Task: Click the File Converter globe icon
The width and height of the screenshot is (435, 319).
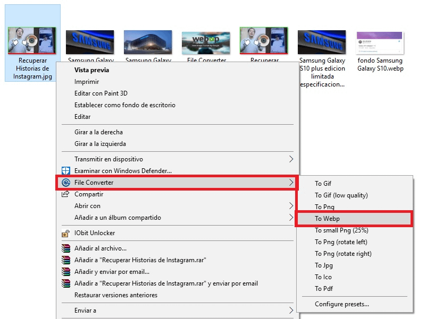Action: click(66, 182)
